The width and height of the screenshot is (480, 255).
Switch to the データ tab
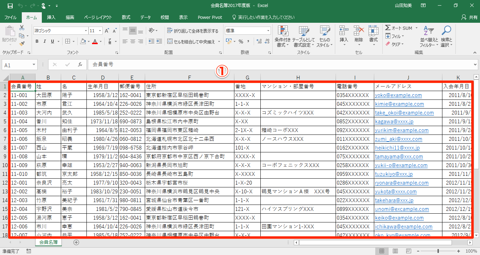pos(145,17)
